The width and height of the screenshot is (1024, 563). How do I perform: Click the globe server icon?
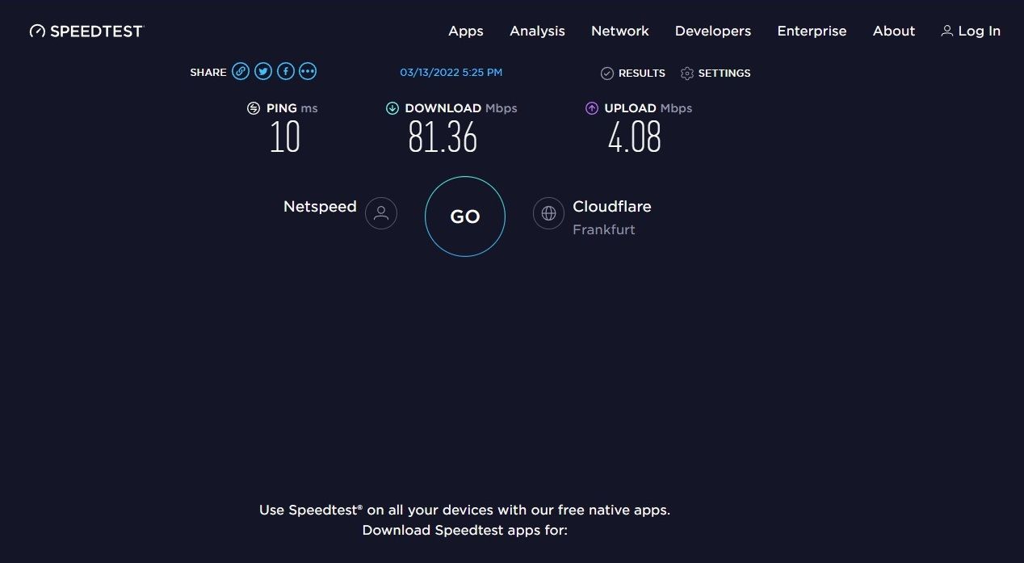pyautogui.click(x=548, y=213)
